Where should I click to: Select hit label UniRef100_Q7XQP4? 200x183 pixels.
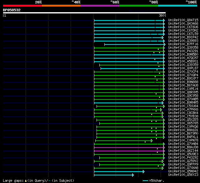pyautogui.click(x=183, y=75)
